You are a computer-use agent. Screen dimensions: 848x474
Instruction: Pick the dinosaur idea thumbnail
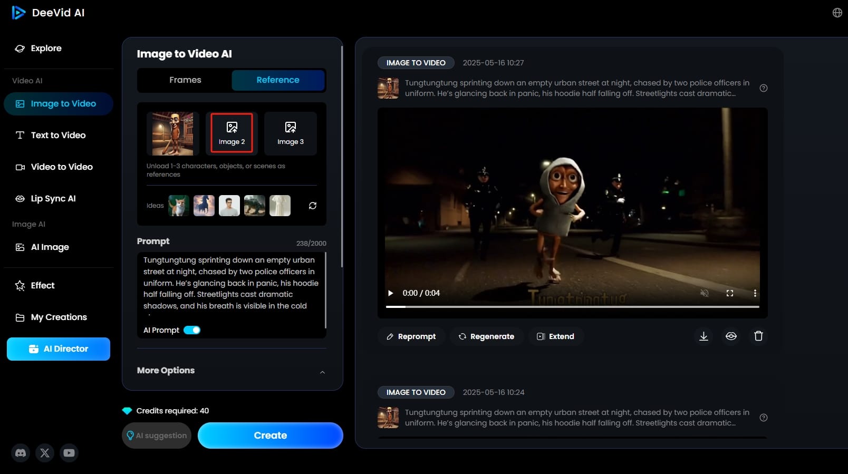(x=255, y=206)
